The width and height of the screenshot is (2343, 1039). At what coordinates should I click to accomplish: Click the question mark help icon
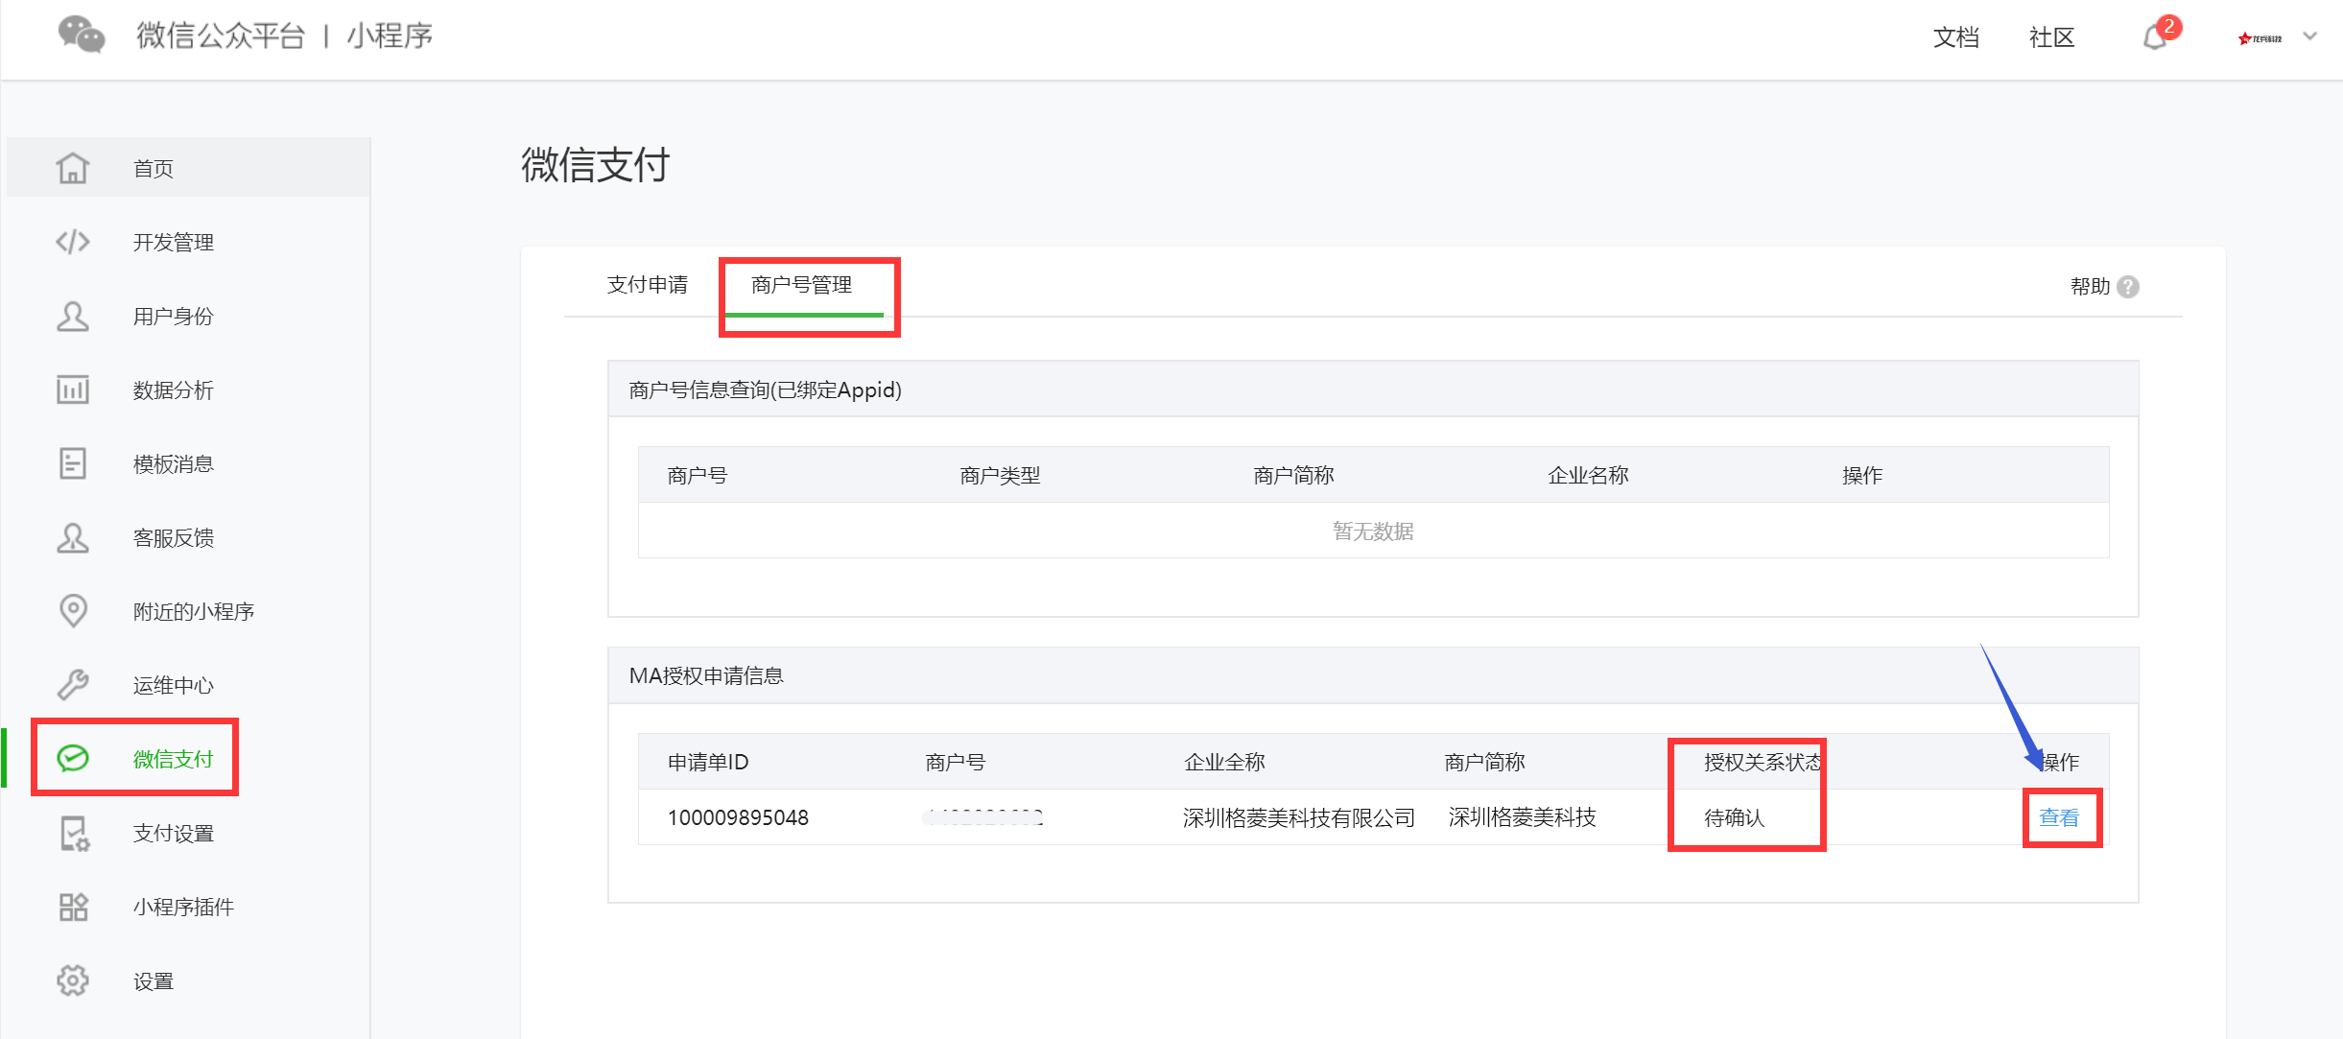click(2128, 287)
